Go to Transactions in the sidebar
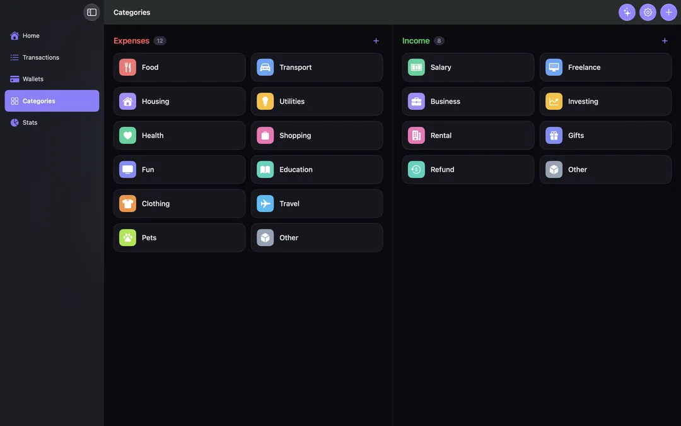Image resolution: width=681 pixels, height=426 pixels. (52, 57)
